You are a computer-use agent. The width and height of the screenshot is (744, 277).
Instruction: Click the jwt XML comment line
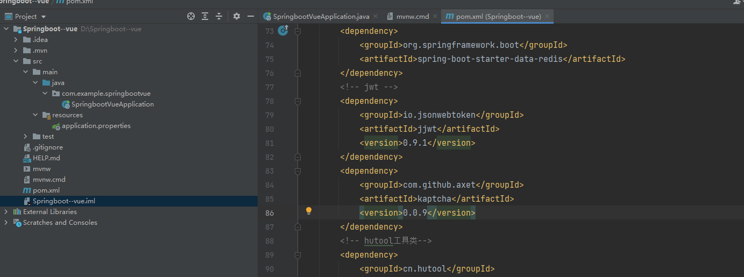point(369,87)
